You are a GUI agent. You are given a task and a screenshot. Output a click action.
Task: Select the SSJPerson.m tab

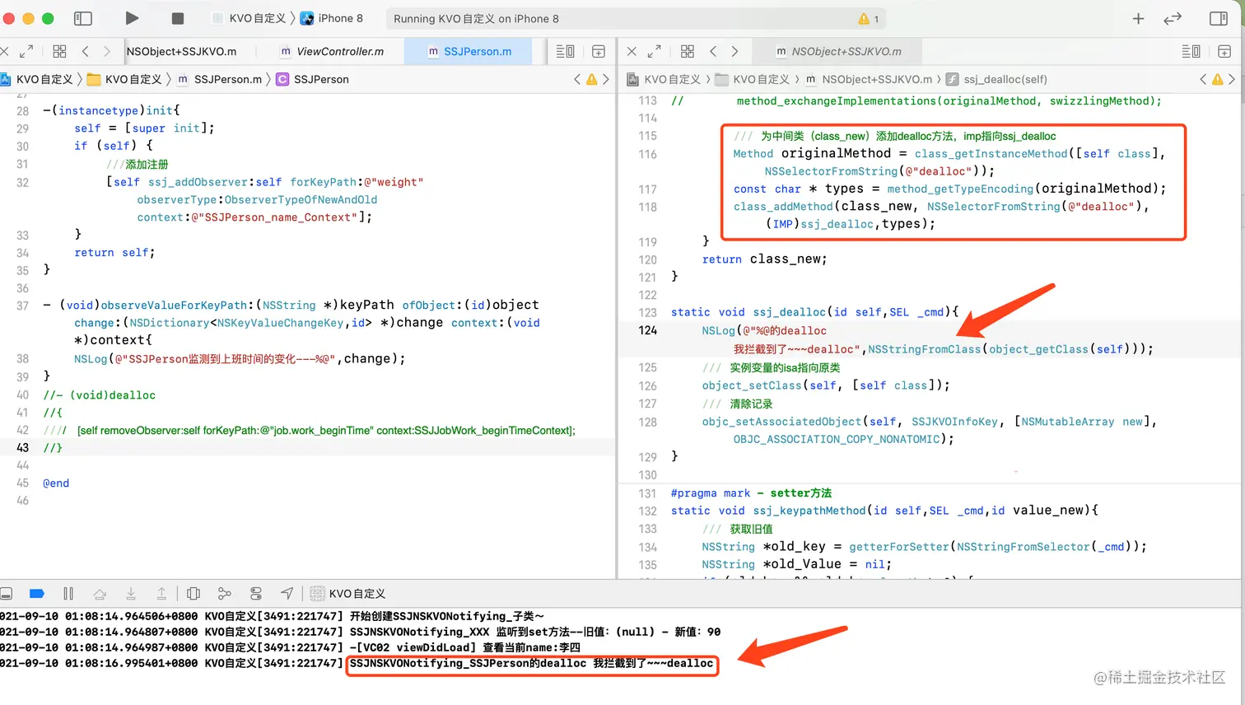(469, 51)
